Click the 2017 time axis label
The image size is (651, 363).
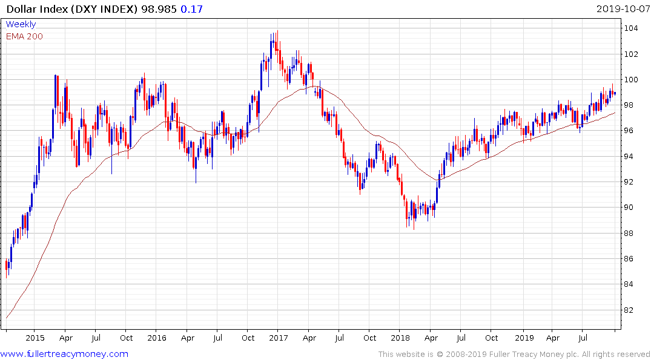click(x=278, y=338)
